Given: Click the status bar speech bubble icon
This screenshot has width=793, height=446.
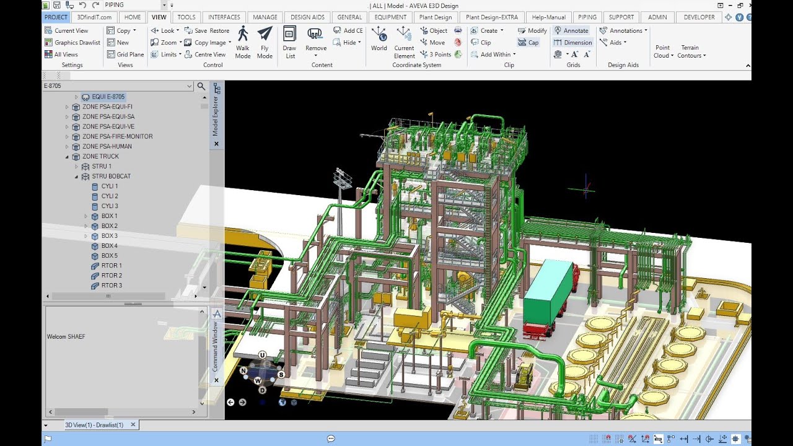Looking at the screenshot, I should pyautogui.click(x=331, y=439).
